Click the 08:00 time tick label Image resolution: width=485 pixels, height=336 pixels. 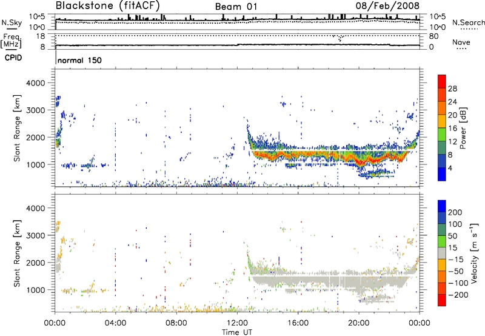(x=176, y=323)
